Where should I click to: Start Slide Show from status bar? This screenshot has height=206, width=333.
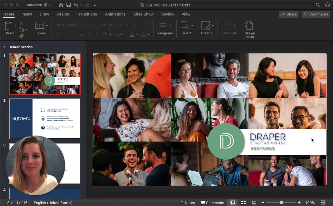254,203
